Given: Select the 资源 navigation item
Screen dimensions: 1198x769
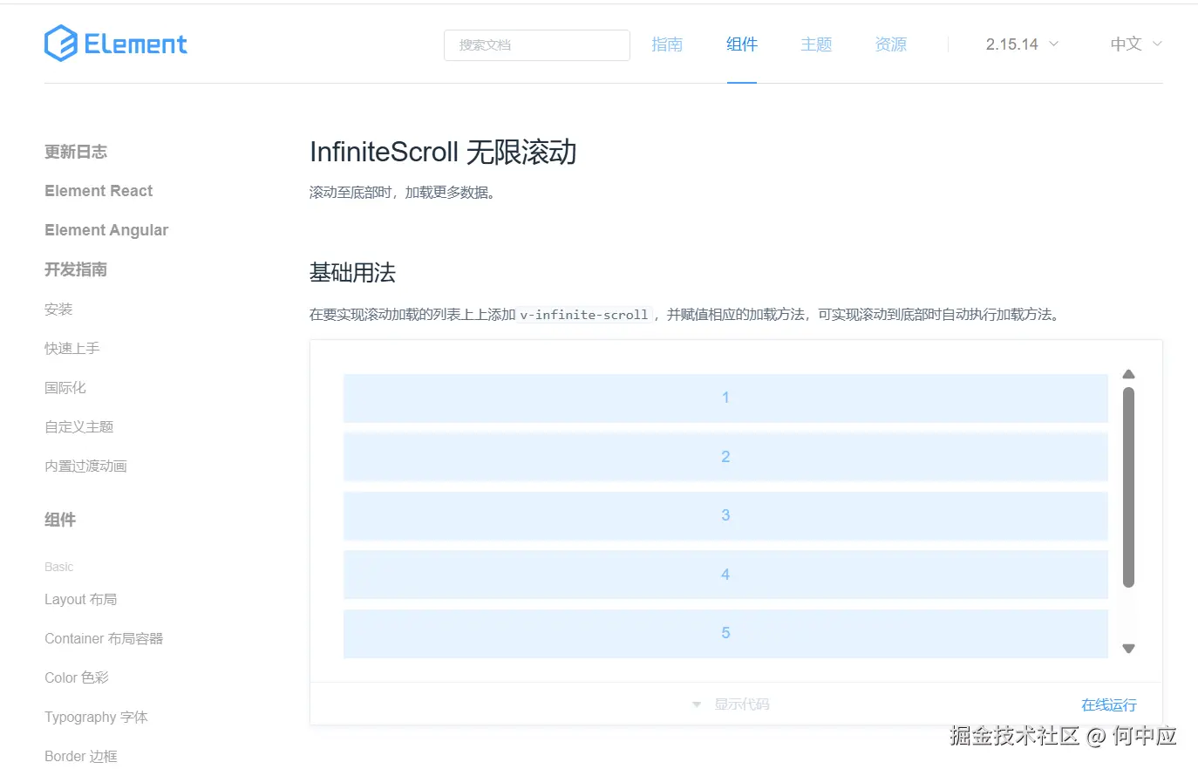Looking at the screenshot, I should [890, 44].
